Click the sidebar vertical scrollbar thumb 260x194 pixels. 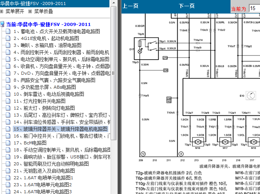tap(114, 73)
